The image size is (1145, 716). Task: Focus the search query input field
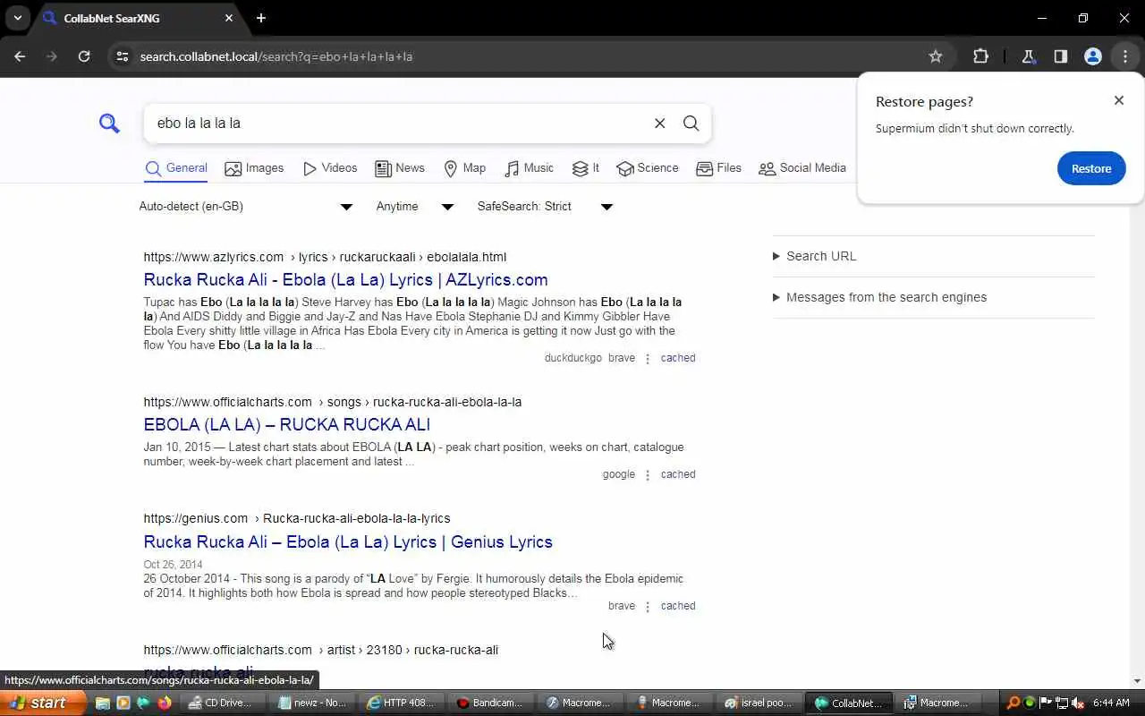pyautogui.click(x=399, y=124)
